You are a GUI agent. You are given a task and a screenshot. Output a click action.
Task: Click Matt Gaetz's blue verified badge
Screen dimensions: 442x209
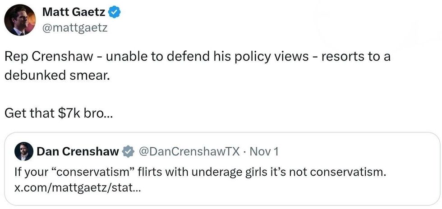[x=115, y=13]
